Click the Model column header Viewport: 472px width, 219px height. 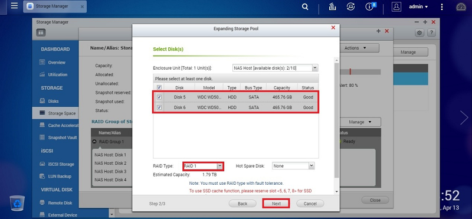tap(209, 88)
